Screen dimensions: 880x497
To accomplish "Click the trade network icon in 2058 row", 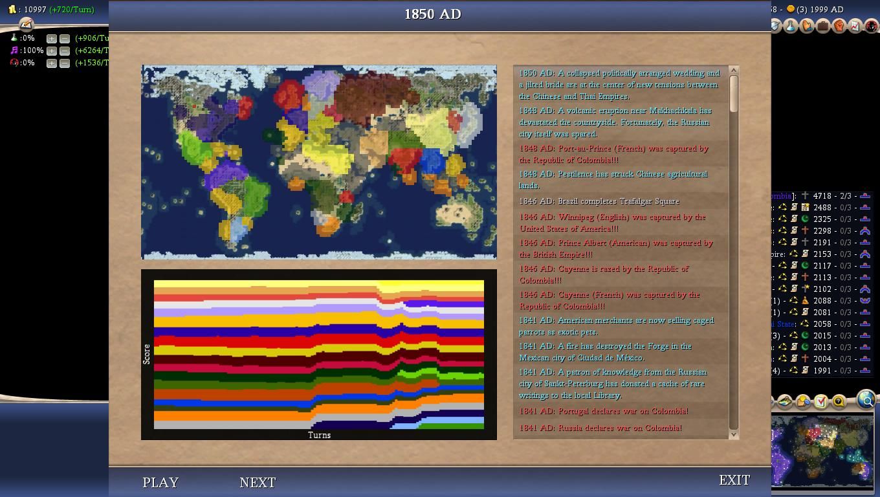I will tap(805, 324).
